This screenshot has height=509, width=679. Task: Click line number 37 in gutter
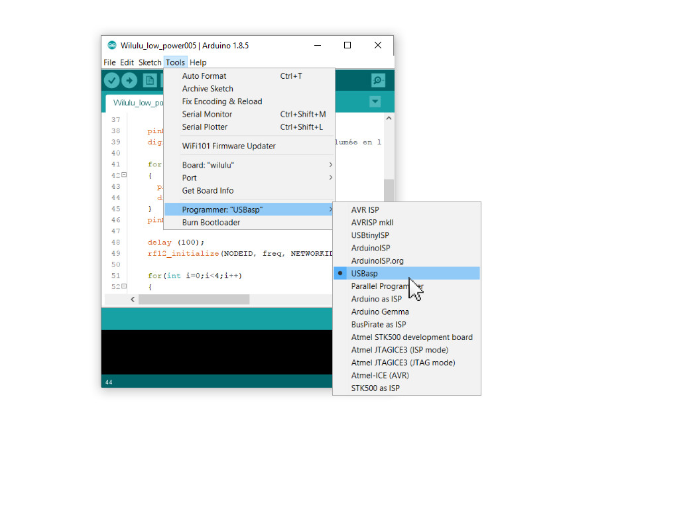tap(115, 119)
